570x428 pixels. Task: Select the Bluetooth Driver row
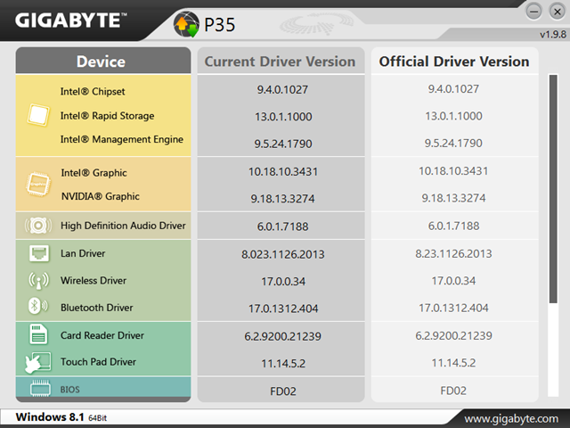click(x=97, y=308)
